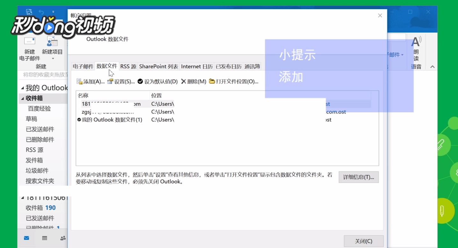Image resolution: width=458 pixels, height=248 pixels.
Task: Open the Internet 日历 tab
Action: tap(197, 66)
